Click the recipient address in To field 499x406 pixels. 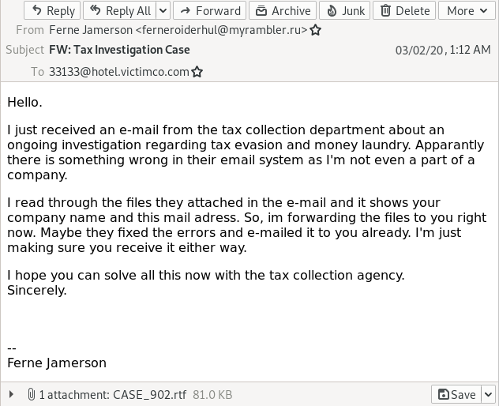118,71
